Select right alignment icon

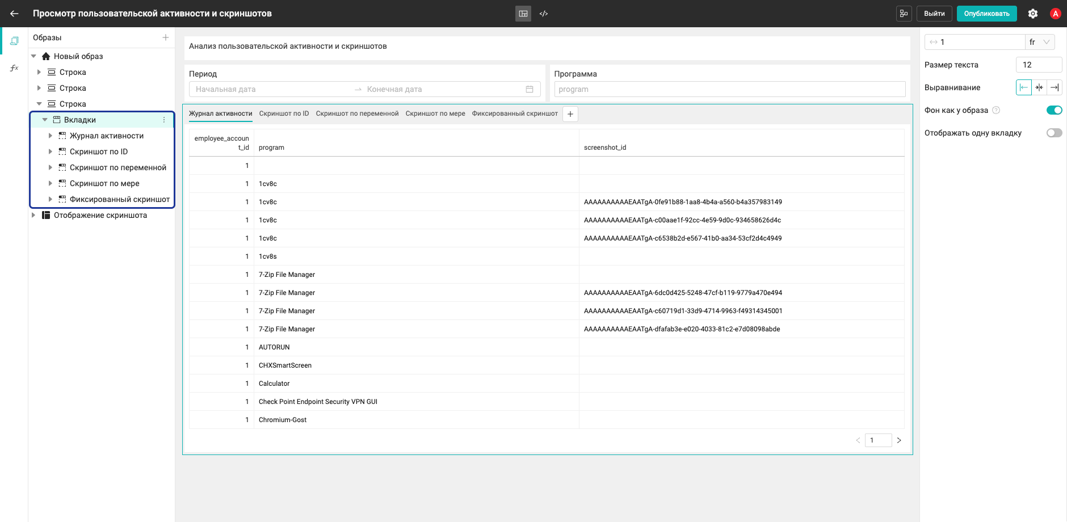coord(1055,87)
